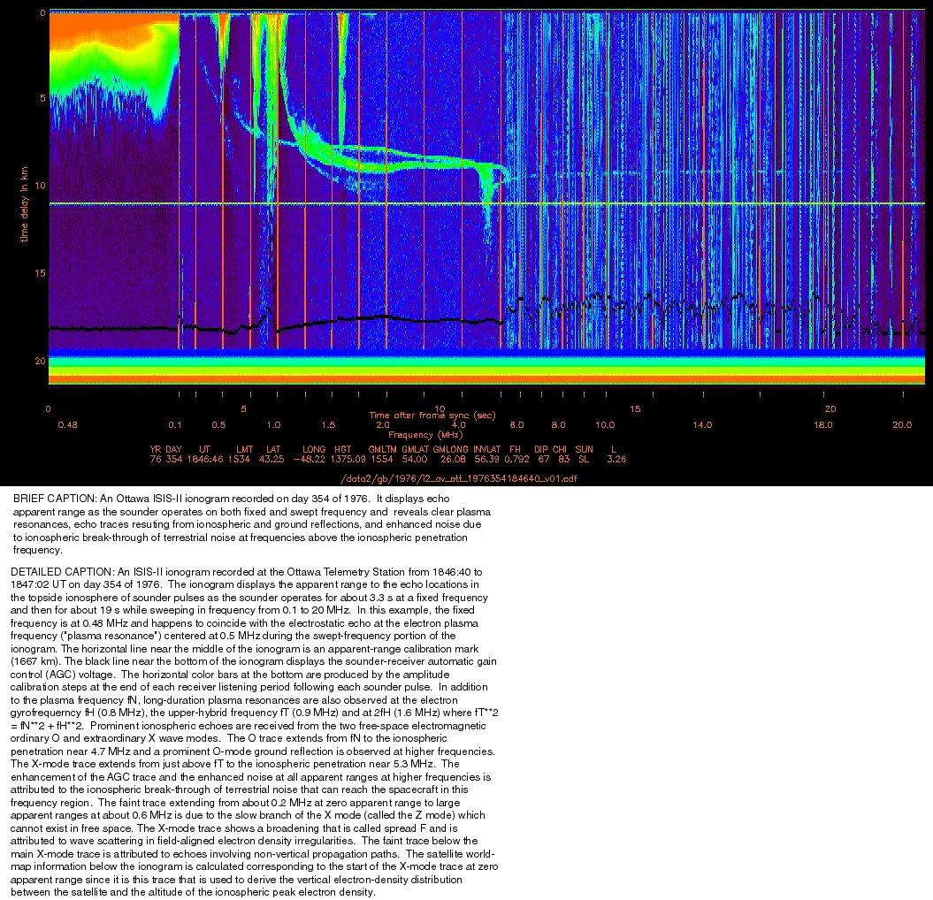
Task: Click the 10 tick on the frame-sync time axis
Action: [x=440, y=408]
